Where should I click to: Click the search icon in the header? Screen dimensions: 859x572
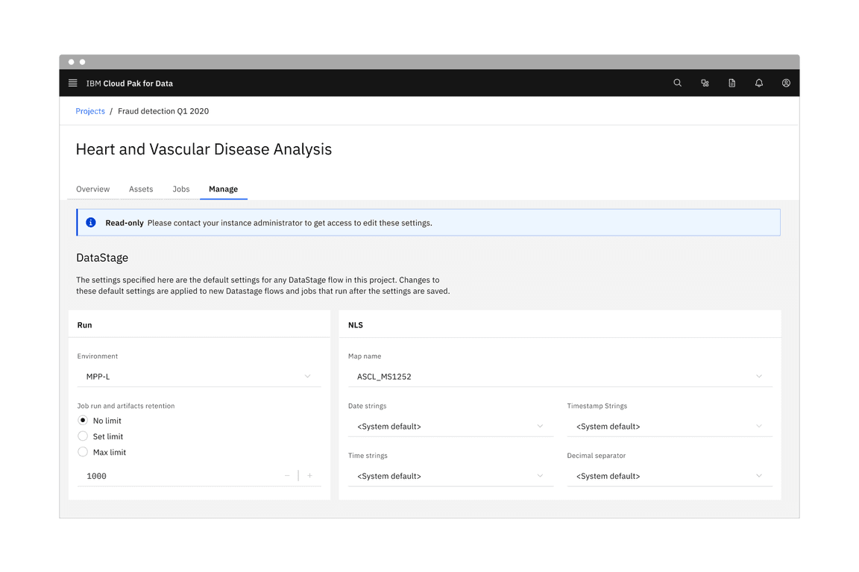click(677, 83)
